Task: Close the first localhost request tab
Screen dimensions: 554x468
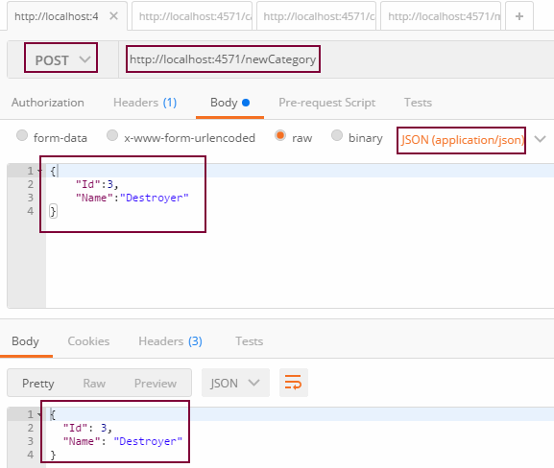Action: [x=113, y=16]
